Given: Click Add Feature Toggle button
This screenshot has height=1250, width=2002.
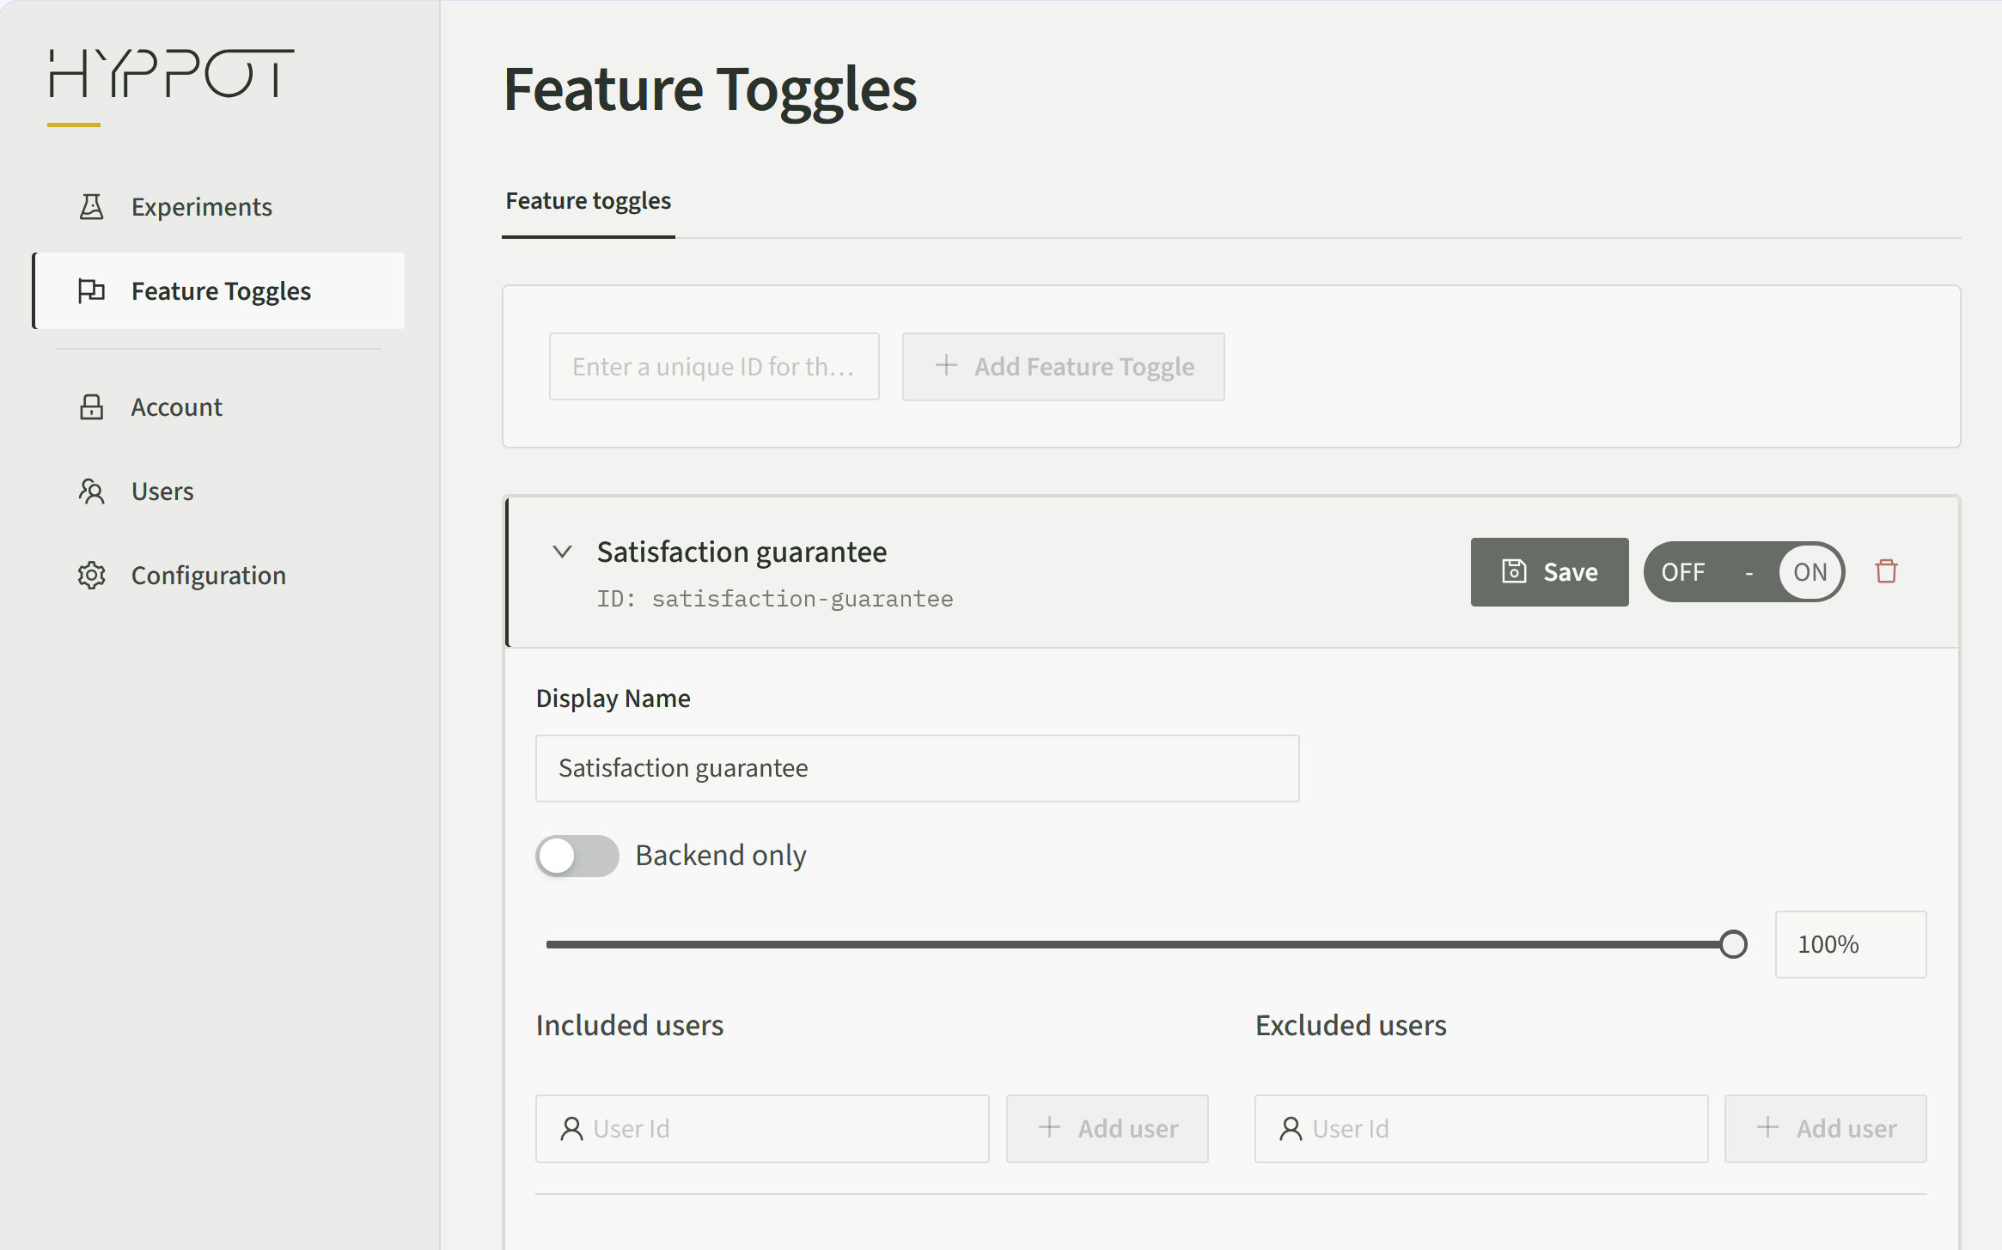Looking at the screenshot, I should click(1064, 367).
